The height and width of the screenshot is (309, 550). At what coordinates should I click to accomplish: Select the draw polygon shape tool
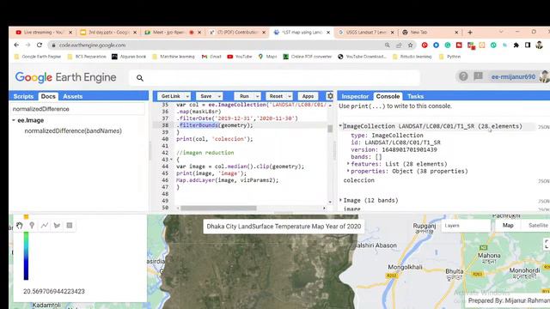[x=57, y=225]
